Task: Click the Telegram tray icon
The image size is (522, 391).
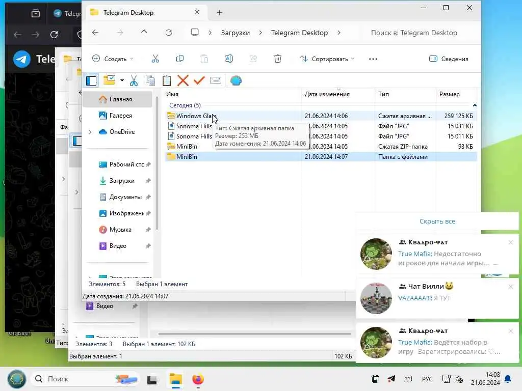Action: [391, 379]
